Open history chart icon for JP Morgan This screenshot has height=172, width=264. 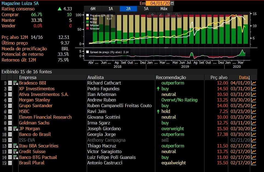tap(253, 129)
